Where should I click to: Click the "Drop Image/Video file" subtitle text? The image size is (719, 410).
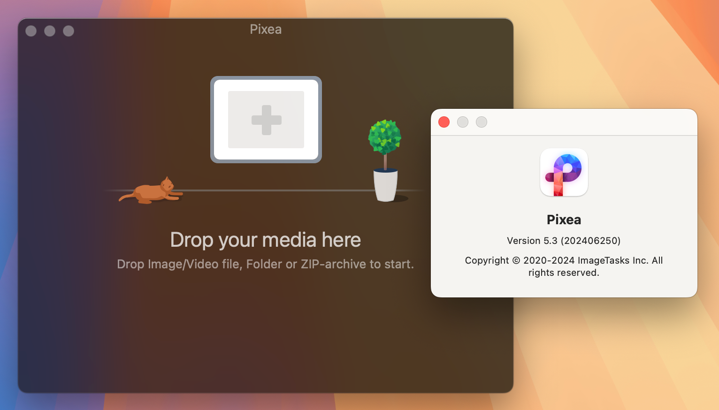coord(266,264)
